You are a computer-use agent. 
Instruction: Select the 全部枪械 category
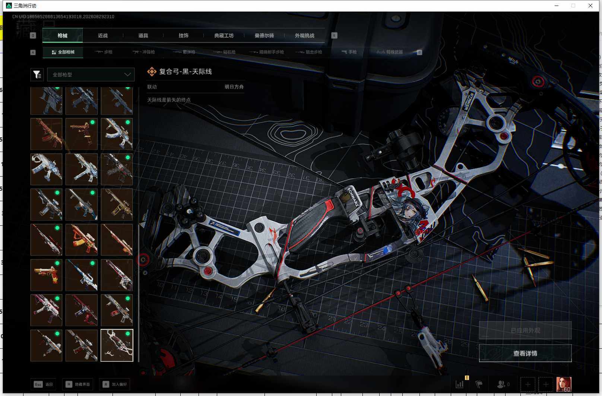coord(63,52)
